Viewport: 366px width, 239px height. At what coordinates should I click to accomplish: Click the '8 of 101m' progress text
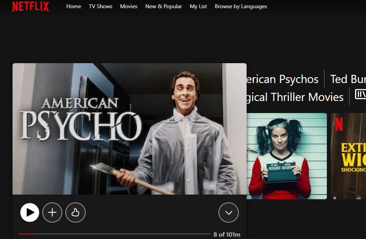227,234
